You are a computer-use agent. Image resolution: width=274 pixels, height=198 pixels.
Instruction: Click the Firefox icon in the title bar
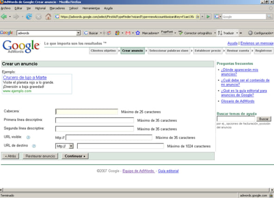(1, 2)
